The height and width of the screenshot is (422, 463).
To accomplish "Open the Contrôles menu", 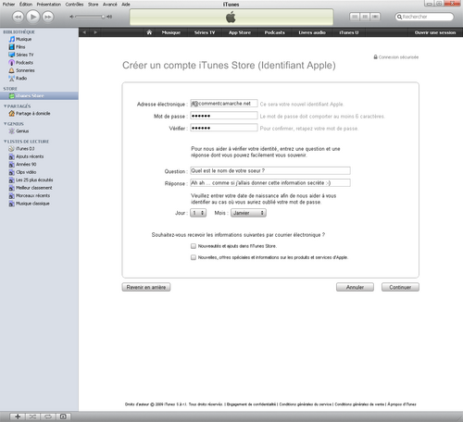I will point(74,5).
